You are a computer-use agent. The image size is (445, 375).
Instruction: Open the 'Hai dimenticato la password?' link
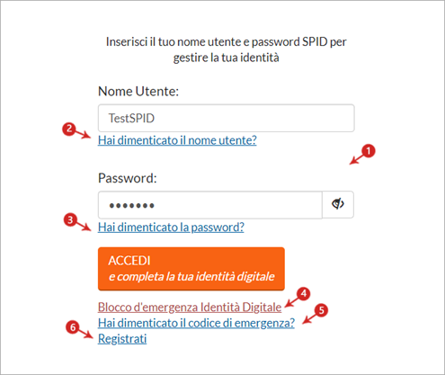point(171,228)
